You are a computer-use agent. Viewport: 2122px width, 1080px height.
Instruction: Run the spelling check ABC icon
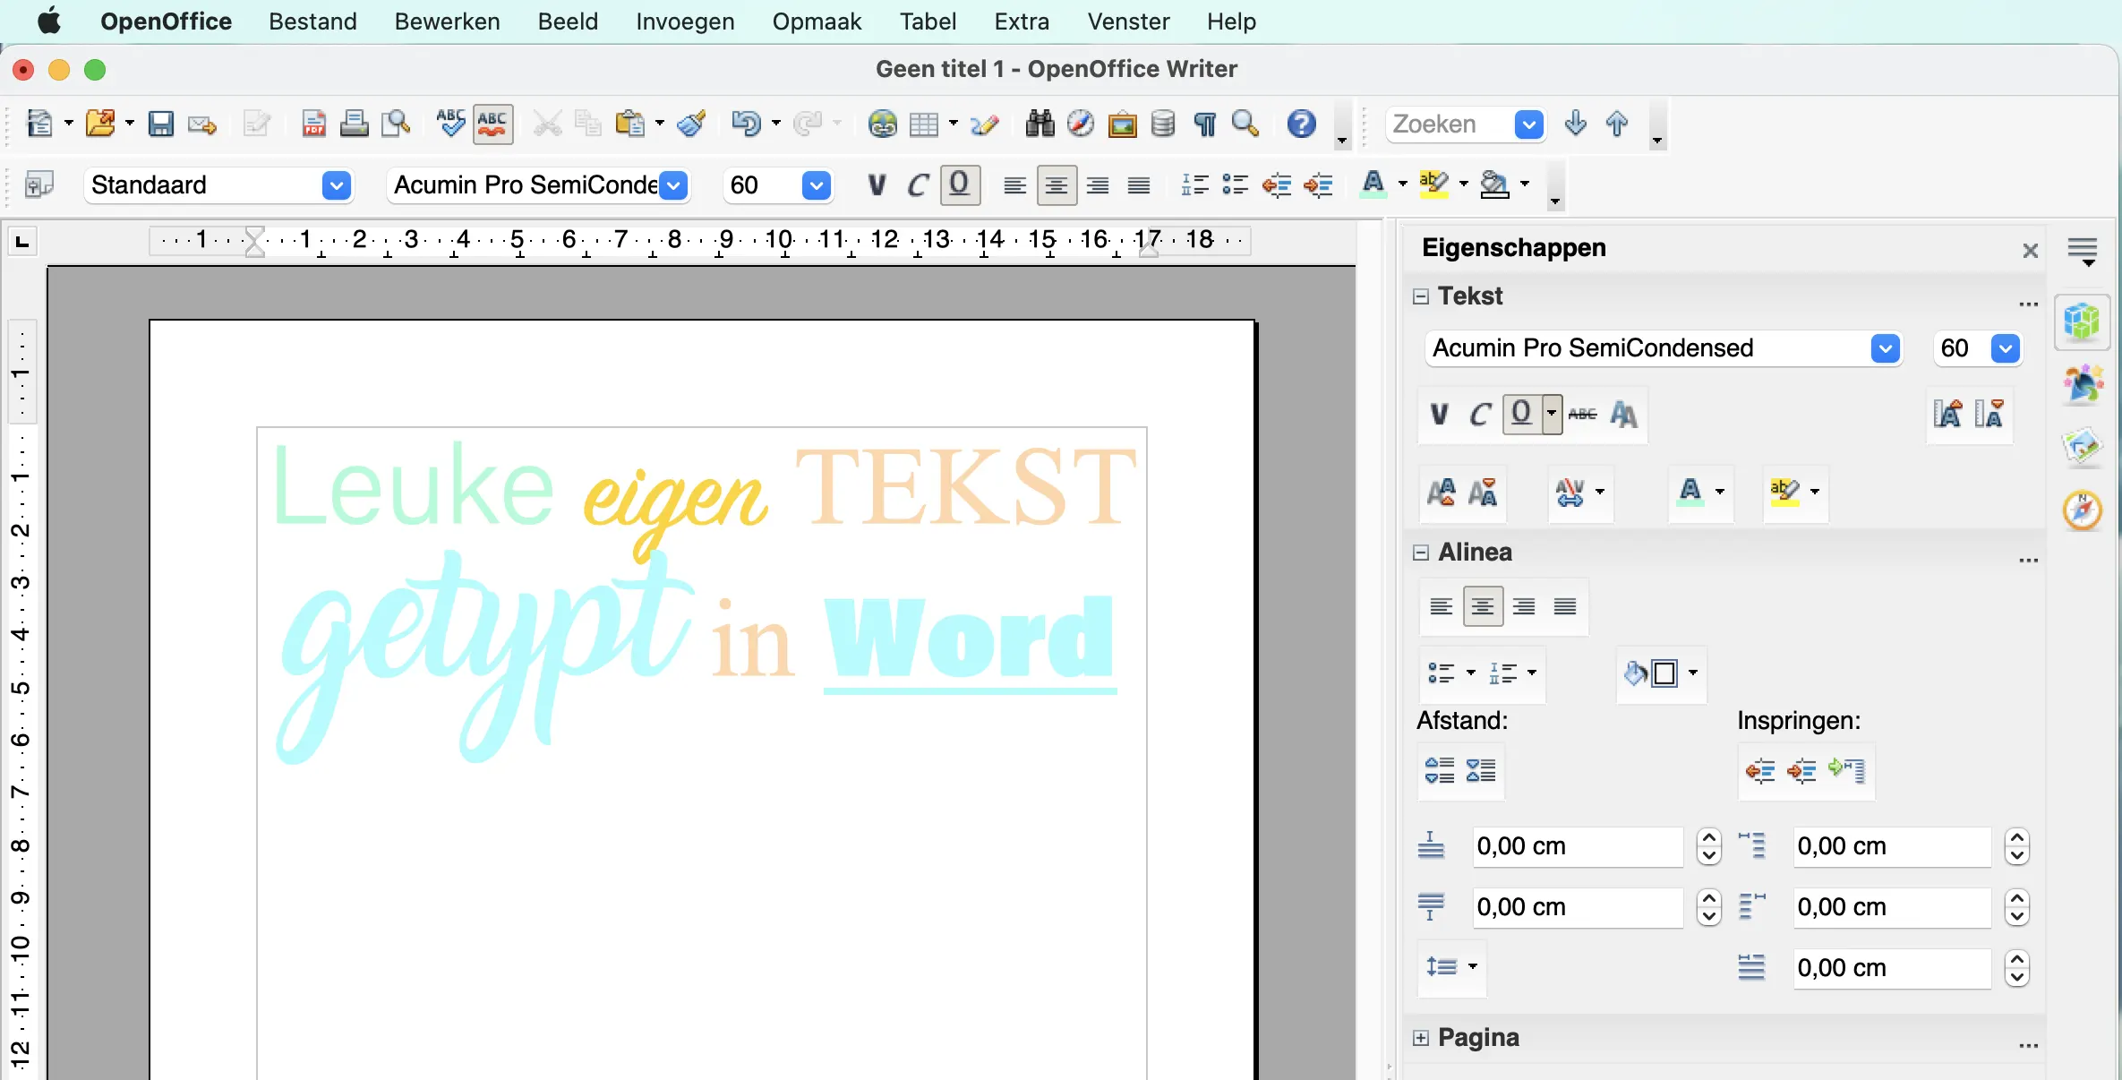point(450,124)
